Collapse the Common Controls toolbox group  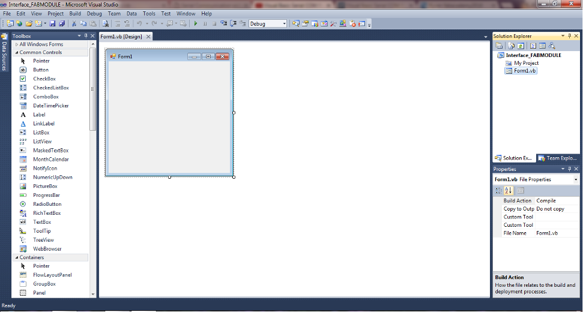coord(17,52)
